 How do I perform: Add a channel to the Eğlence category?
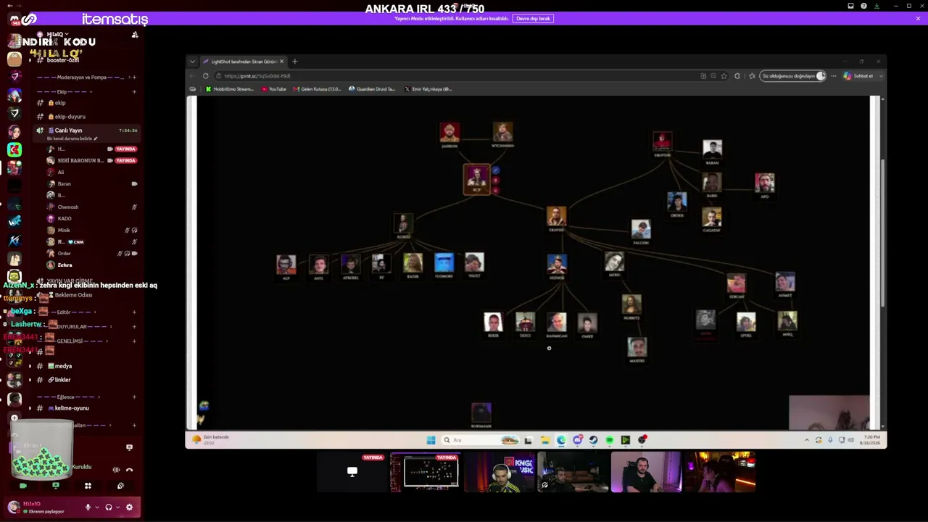click(x=134, y=397)
